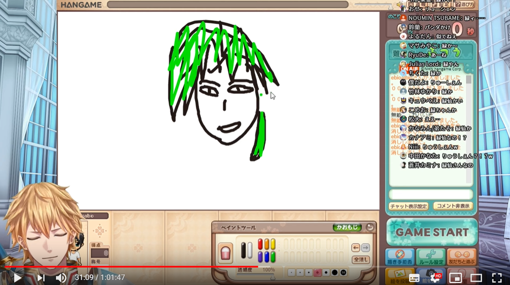Pick the yellow paint color

click(273, 244)
